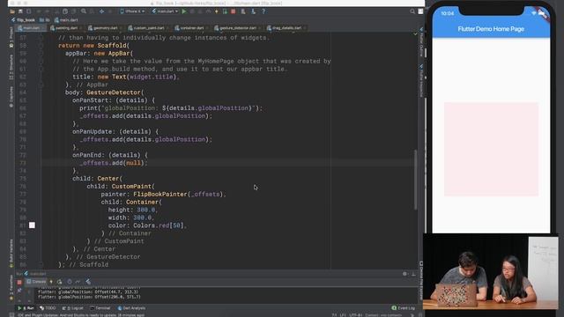
Task: Click the Save All toolbar icon
Action: [x=20, y=11]
